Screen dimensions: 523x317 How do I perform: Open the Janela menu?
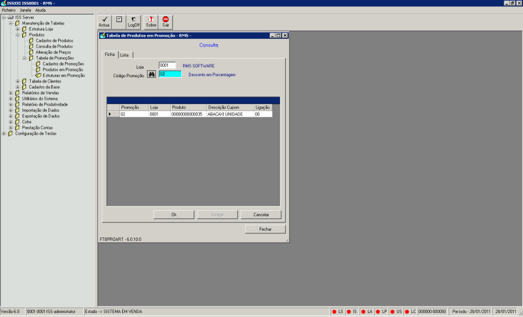[x=26, y=10]
